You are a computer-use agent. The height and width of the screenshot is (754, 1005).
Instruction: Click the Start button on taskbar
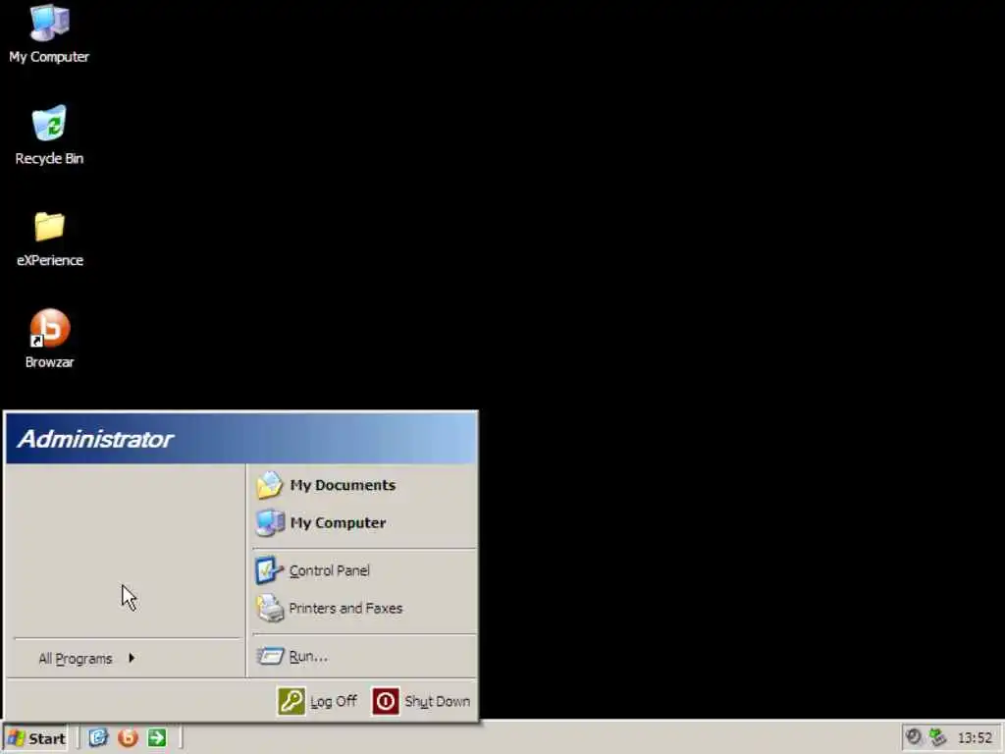pyautogui.click(x=36, y=738)
